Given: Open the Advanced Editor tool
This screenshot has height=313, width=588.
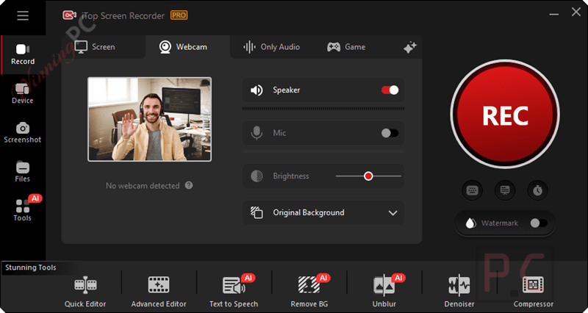Looking at the screenshot, I should 159,292.
